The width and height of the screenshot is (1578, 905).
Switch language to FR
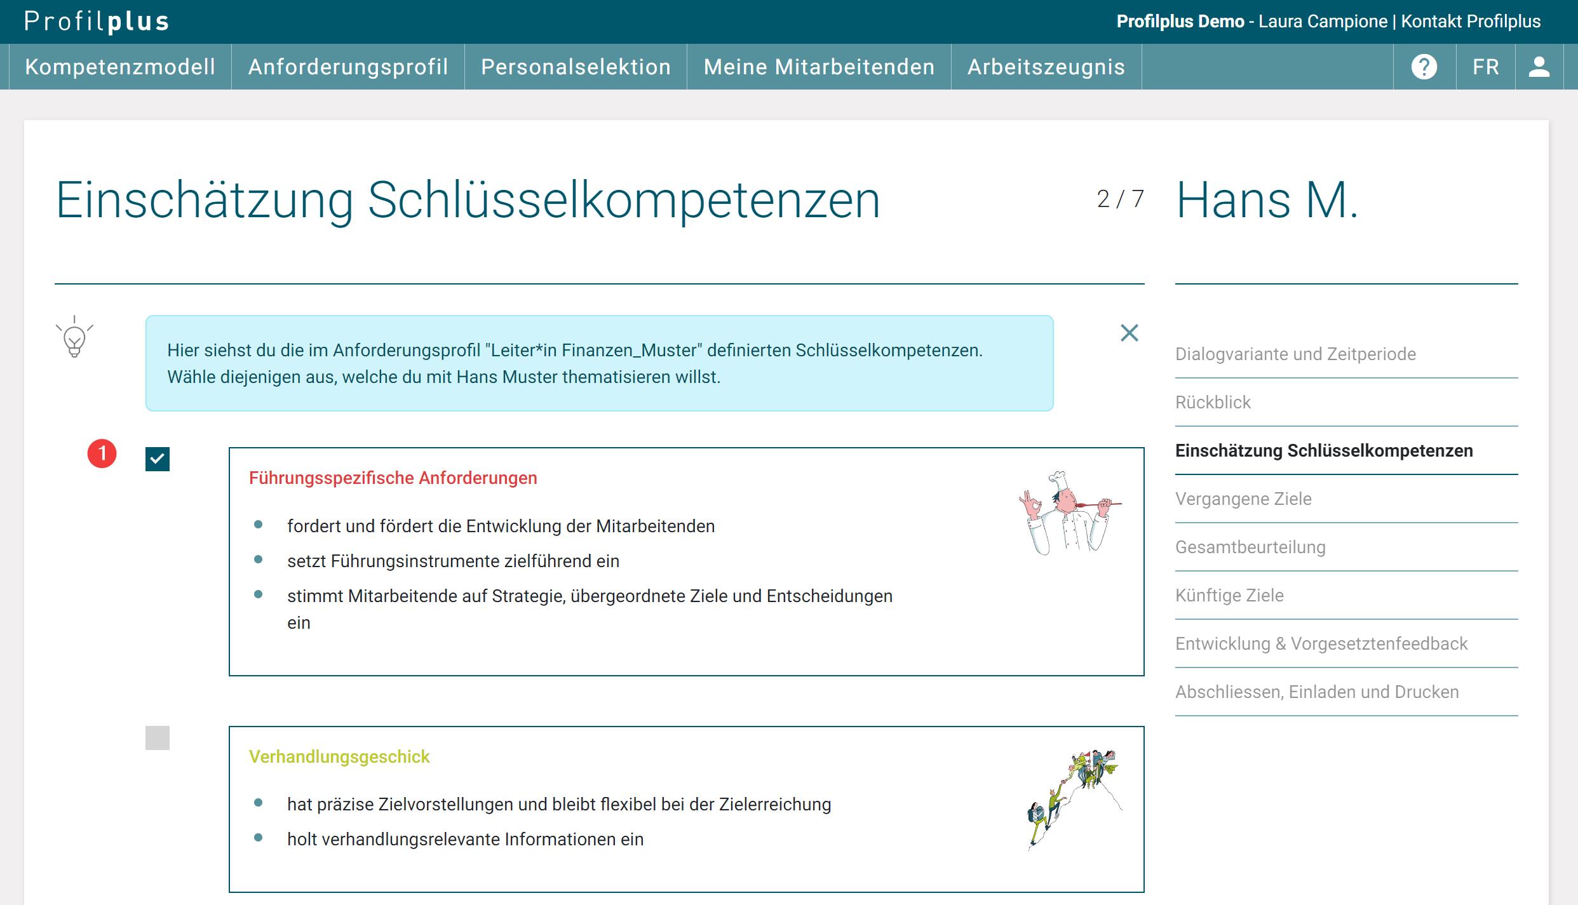click(1485, 67)
